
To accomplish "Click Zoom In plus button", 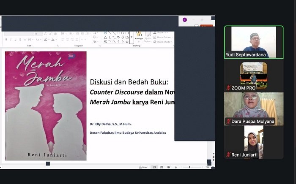I will pos(203,167).
